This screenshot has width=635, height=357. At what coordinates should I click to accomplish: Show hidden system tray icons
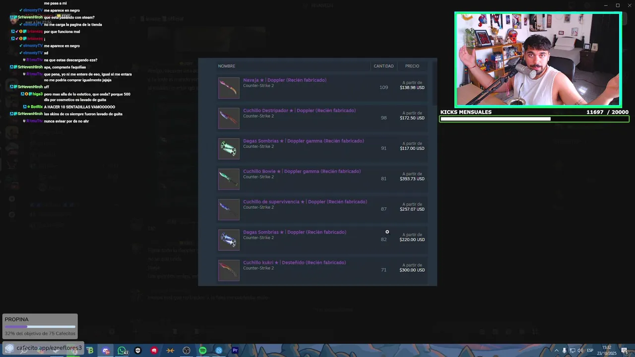click(556, 351)
